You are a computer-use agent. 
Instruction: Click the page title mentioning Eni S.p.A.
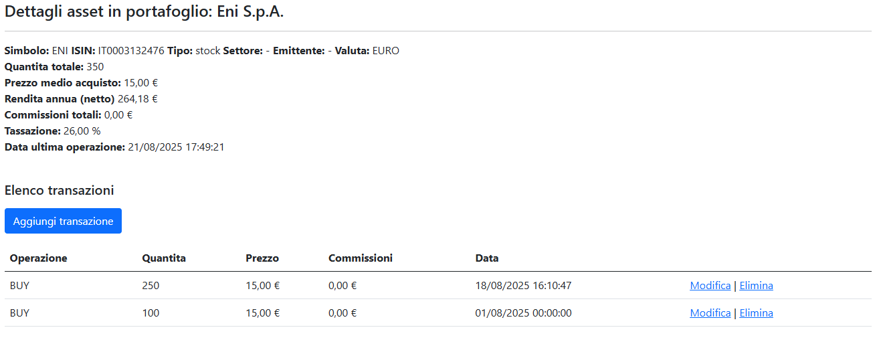tap(144, 13)
